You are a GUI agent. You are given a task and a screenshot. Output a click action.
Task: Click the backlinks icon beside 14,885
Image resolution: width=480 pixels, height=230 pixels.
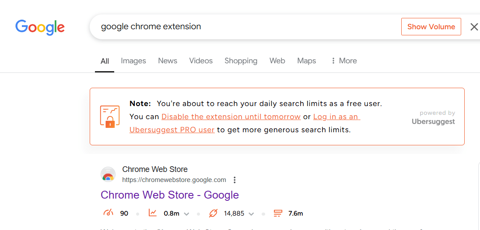pos(213,213)
